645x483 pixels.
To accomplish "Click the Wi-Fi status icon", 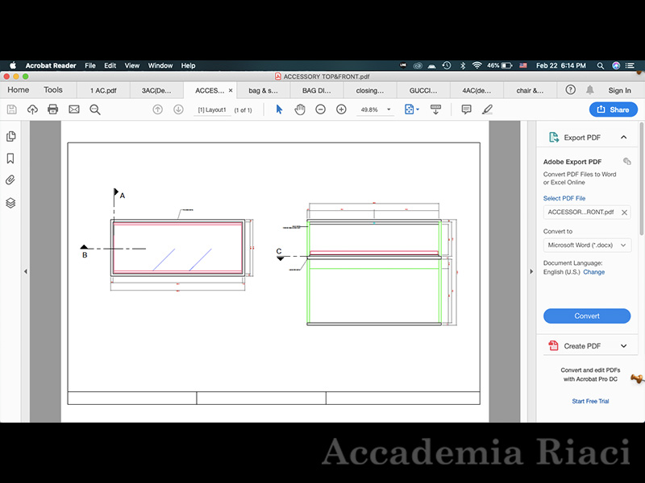I will [x=476, y=66].
